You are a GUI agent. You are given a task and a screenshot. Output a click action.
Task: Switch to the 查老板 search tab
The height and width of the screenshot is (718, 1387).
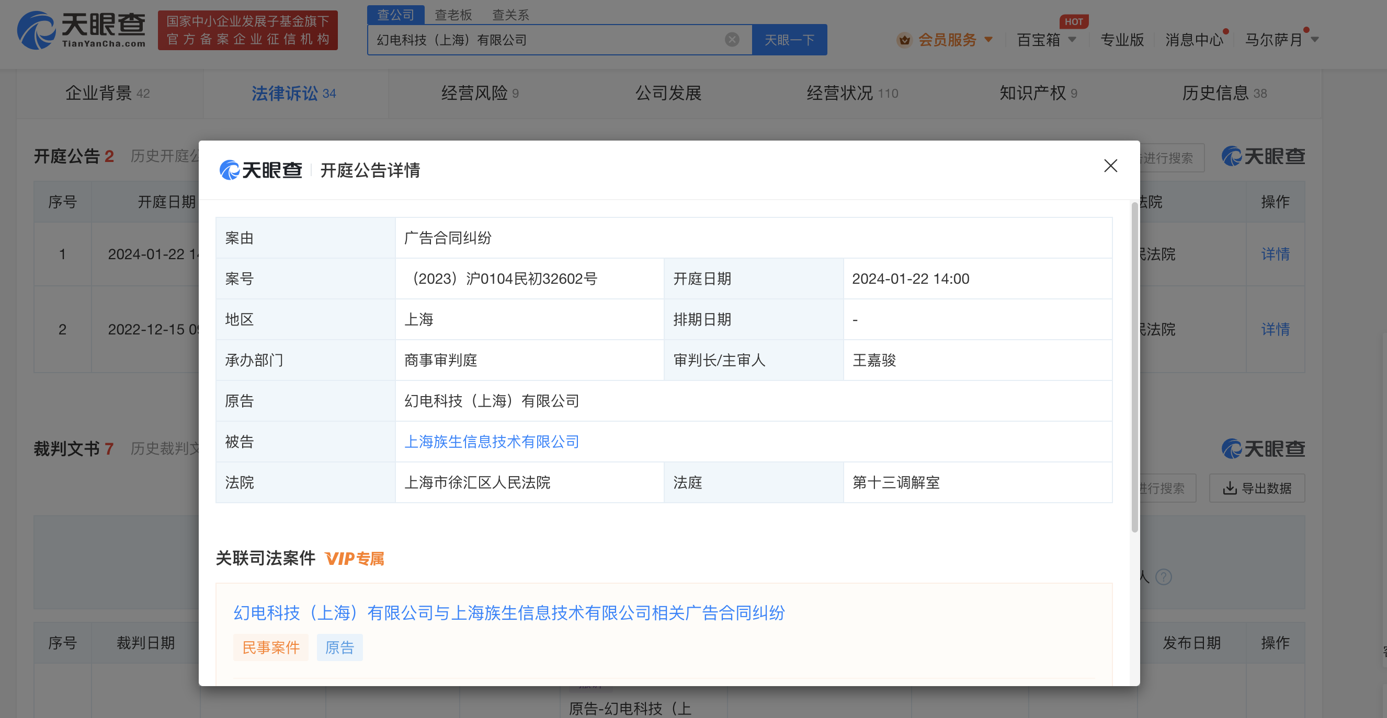pos(453,15)
